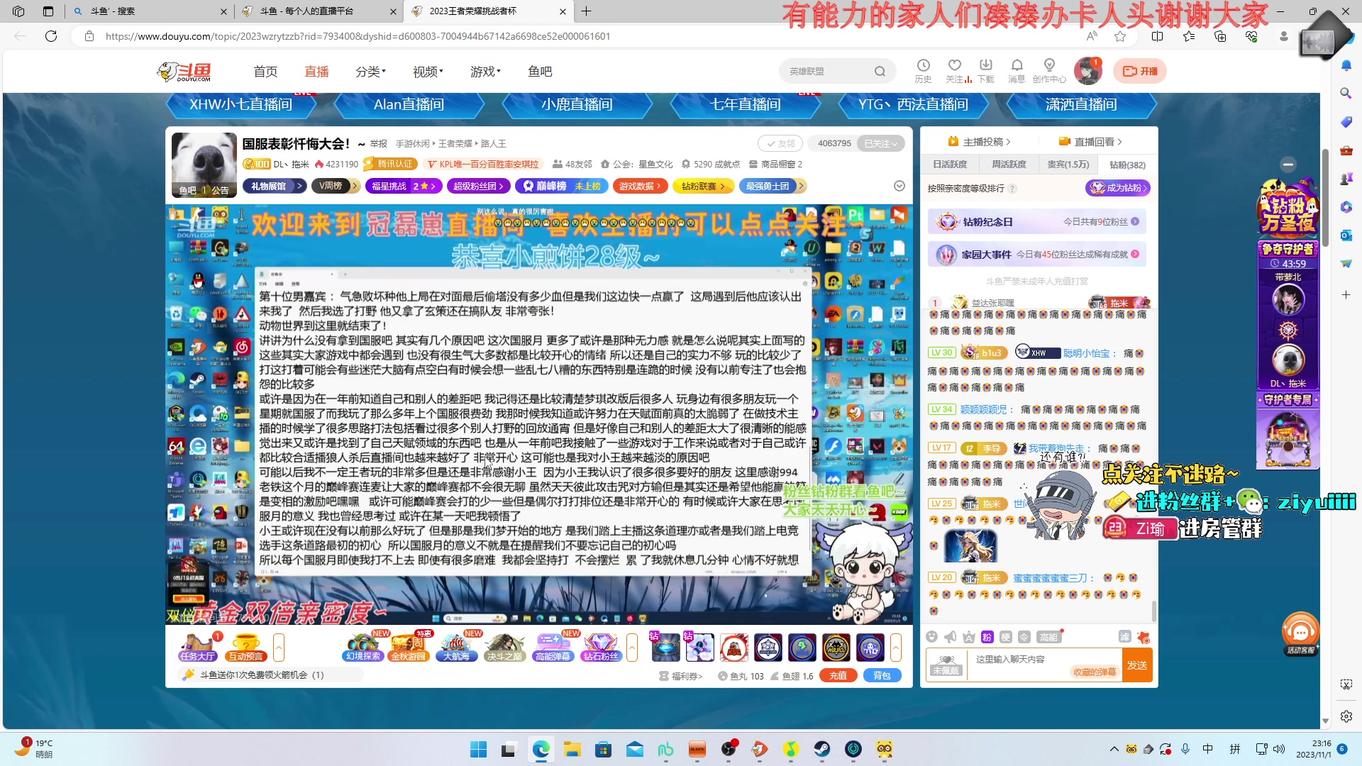Expand the task panel arrow beside 互动预言
Image resolution: width=1362 pixels, height=766 pixels.
click(x=279, y=647)
